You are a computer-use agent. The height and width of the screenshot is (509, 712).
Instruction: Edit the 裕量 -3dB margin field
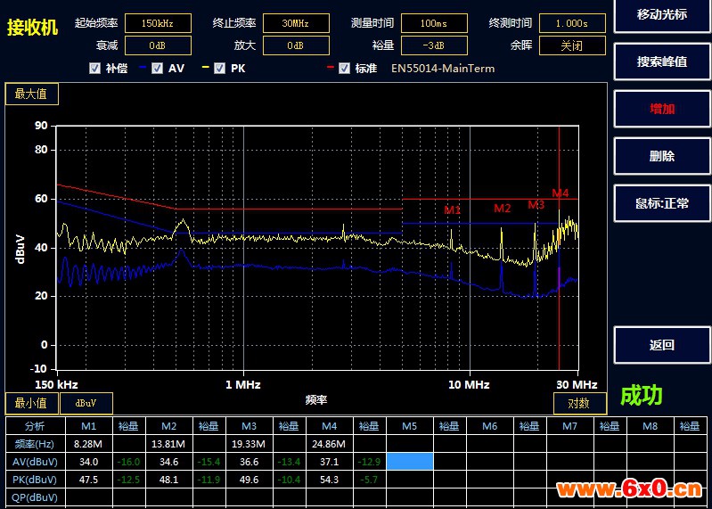[434, 45]
